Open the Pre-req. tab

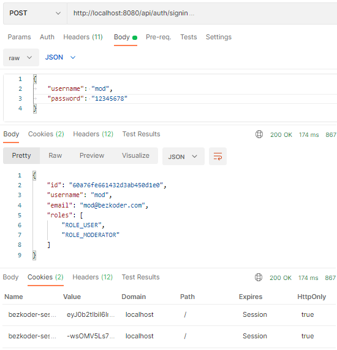[158, 37]
